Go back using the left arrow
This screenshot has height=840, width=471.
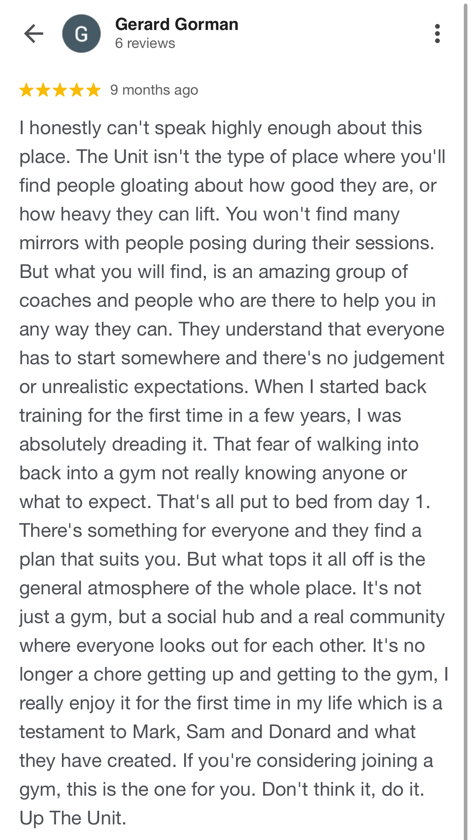(34, 34)
